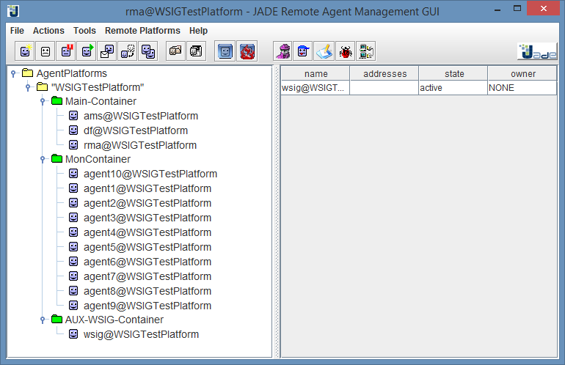
Task: Open the Actions menu
Action: point(48,31)
